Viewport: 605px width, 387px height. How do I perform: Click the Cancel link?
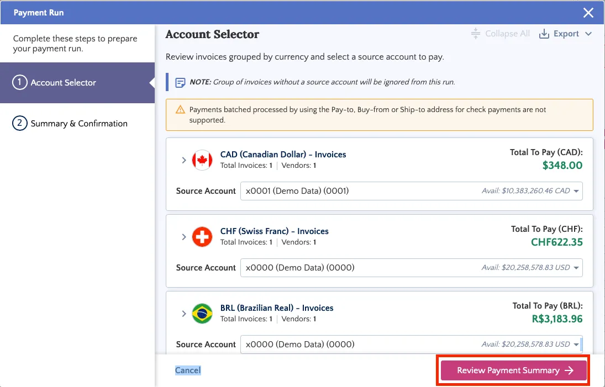(188, 370)
